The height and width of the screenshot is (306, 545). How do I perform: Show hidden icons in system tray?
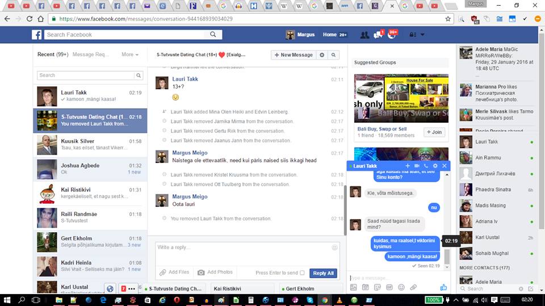click(456, 300)
